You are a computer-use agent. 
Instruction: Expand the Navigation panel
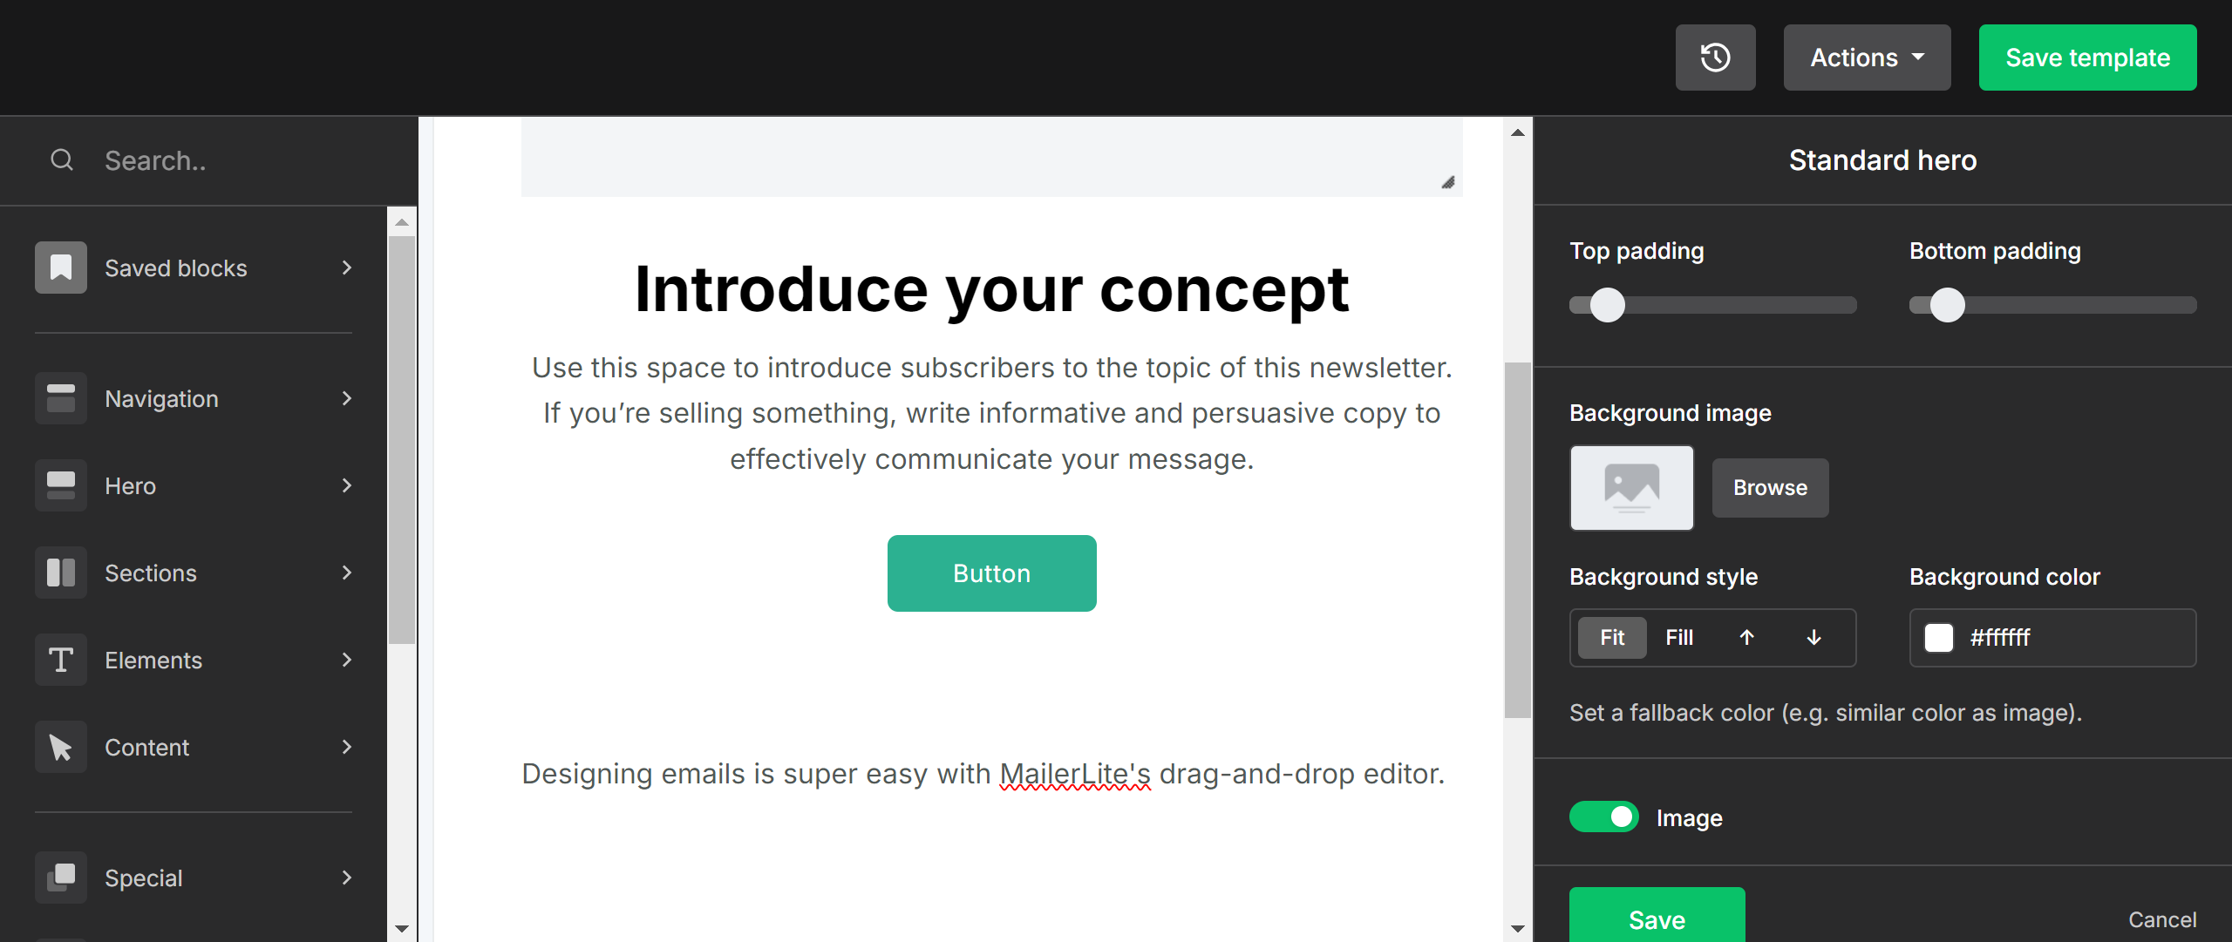tap(347, 398)
